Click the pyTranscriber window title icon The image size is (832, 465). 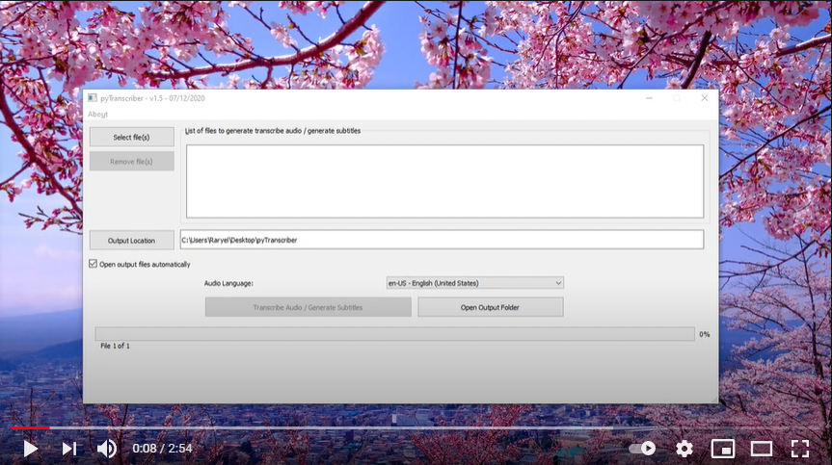[92, 98]
